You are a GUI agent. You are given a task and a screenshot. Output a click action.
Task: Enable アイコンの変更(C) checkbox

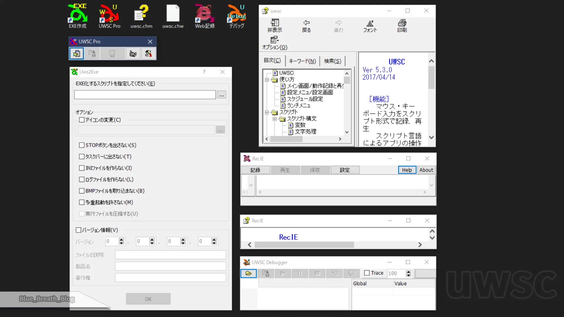[82, 120]
